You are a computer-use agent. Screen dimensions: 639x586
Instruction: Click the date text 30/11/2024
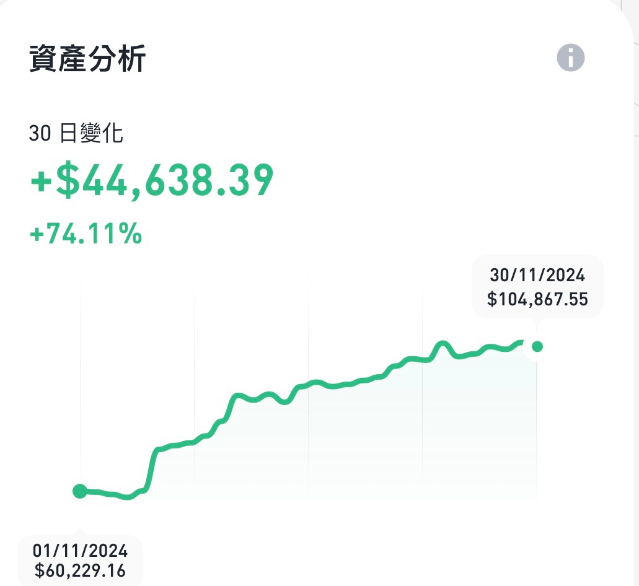(537, 275)
